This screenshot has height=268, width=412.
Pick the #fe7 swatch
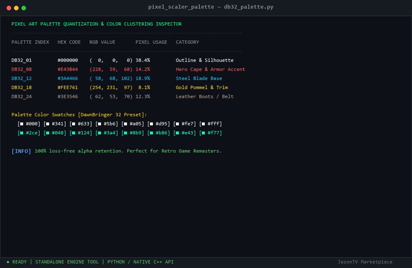click(x=185, y=124)
